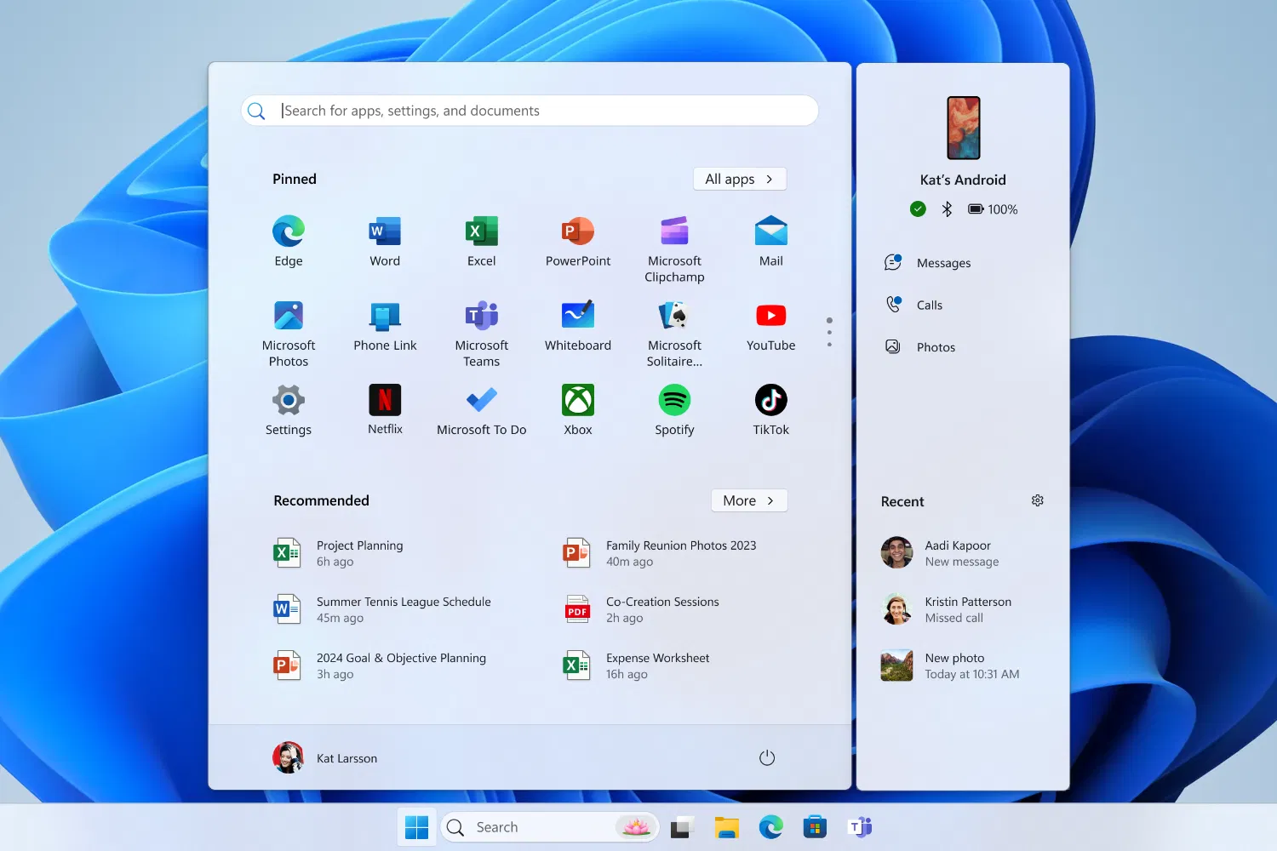Open Project Planning spreadsheet
Viewport: 1277px width, 851px height.
338,553
